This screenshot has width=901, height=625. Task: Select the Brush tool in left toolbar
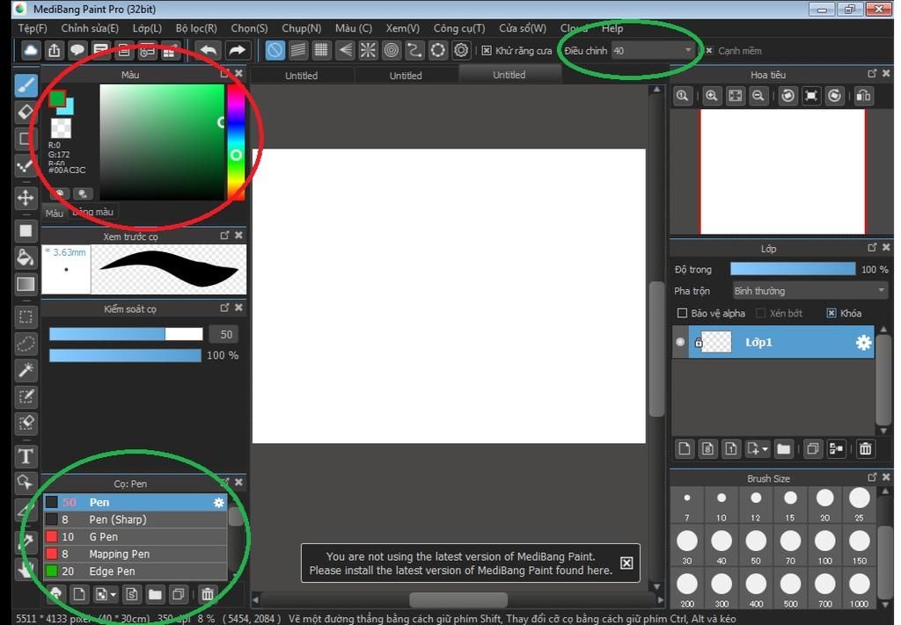[26, 85]
